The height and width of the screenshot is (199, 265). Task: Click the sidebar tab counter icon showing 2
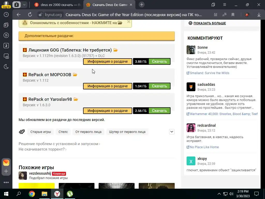coord(6,46)
